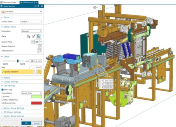The image size is (176, 127).
Task: Click the Step value field
Action: point(36,67)
